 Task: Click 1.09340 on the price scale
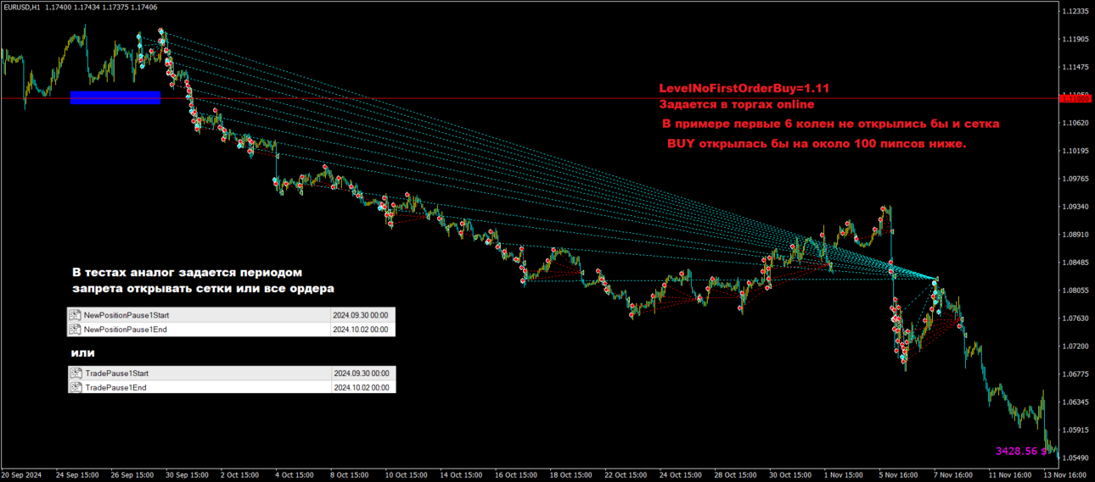(1075, 207)
